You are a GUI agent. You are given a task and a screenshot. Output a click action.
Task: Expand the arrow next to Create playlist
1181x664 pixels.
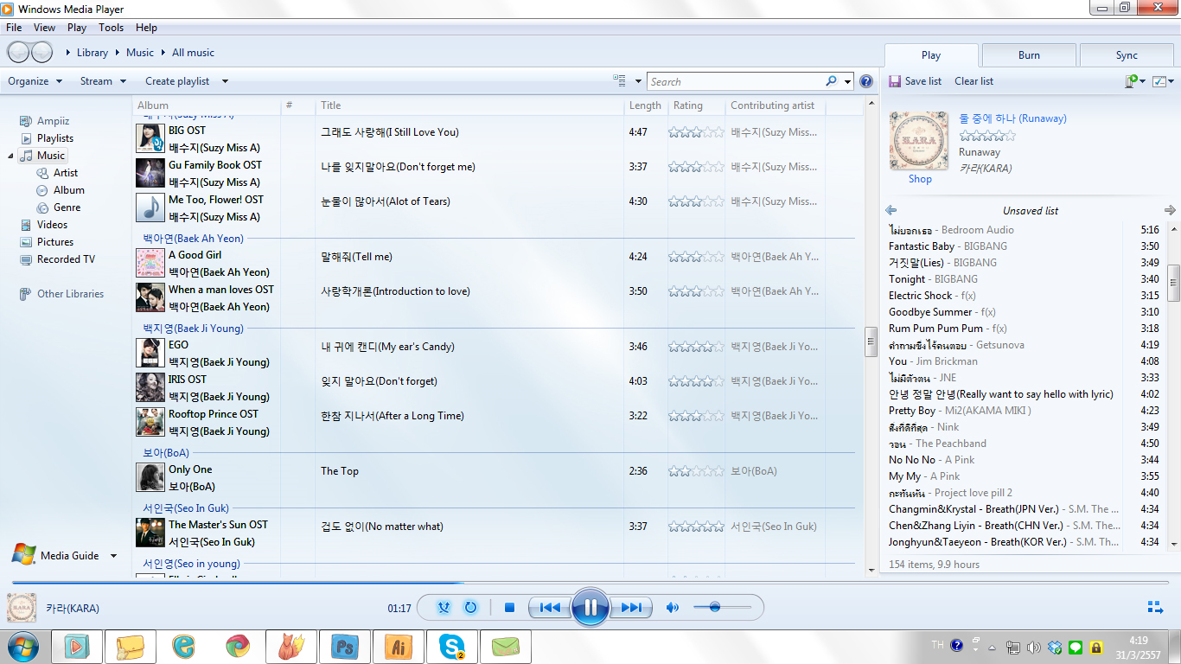[225, 81]
